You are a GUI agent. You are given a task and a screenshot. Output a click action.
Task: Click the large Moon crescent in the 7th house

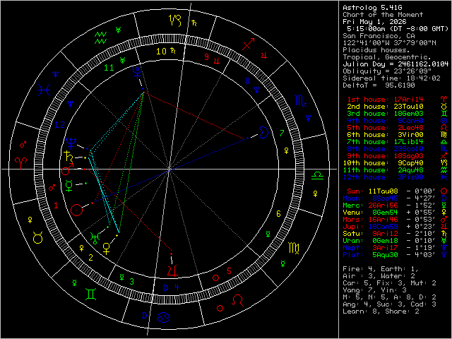[x=263, y=132]
